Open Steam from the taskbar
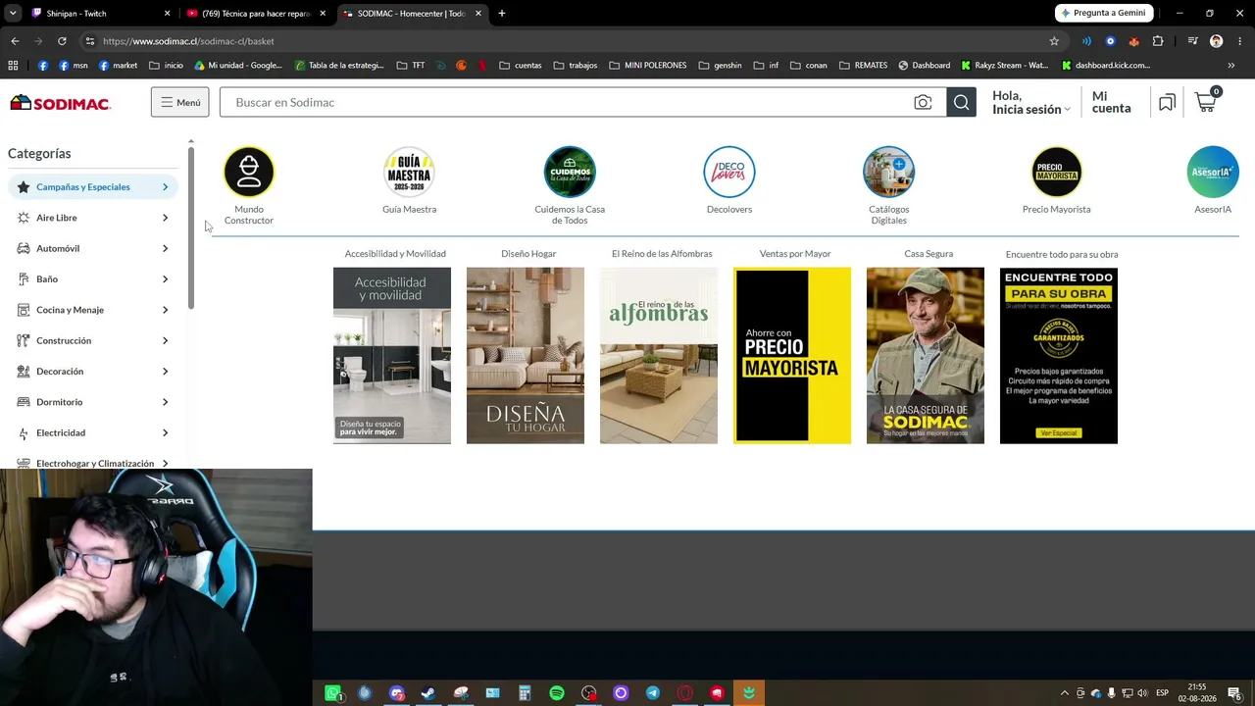 pos(428,693)
